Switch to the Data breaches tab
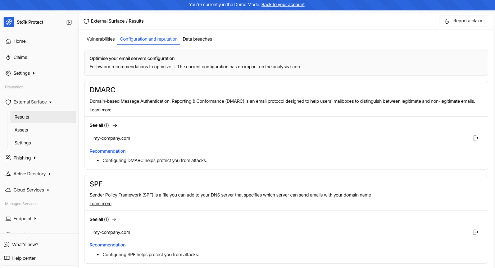495x268 pixels. point(197,39)
